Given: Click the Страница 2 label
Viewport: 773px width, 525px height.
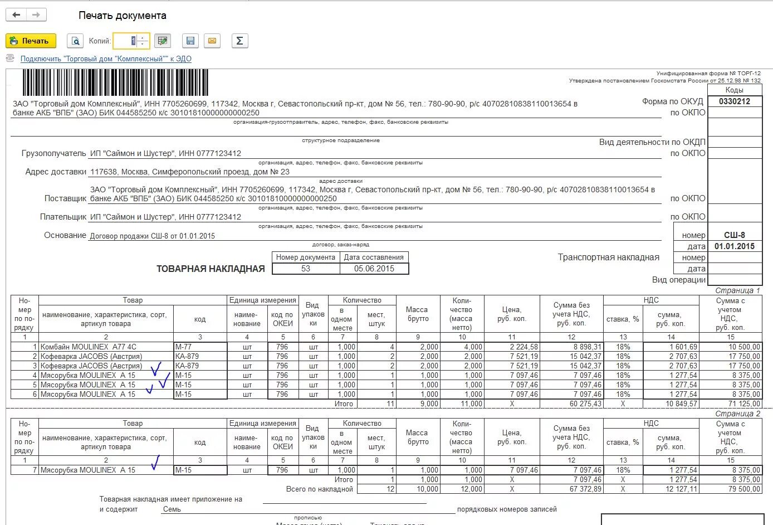Looking at the screenshot, I should [x=737, y=414].
